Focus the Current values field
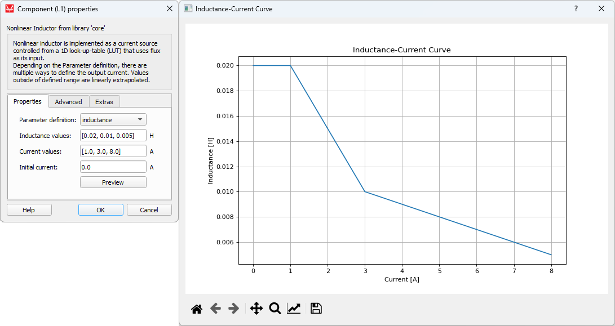This screenshot has height=326, width=615. tap(113, 151)
